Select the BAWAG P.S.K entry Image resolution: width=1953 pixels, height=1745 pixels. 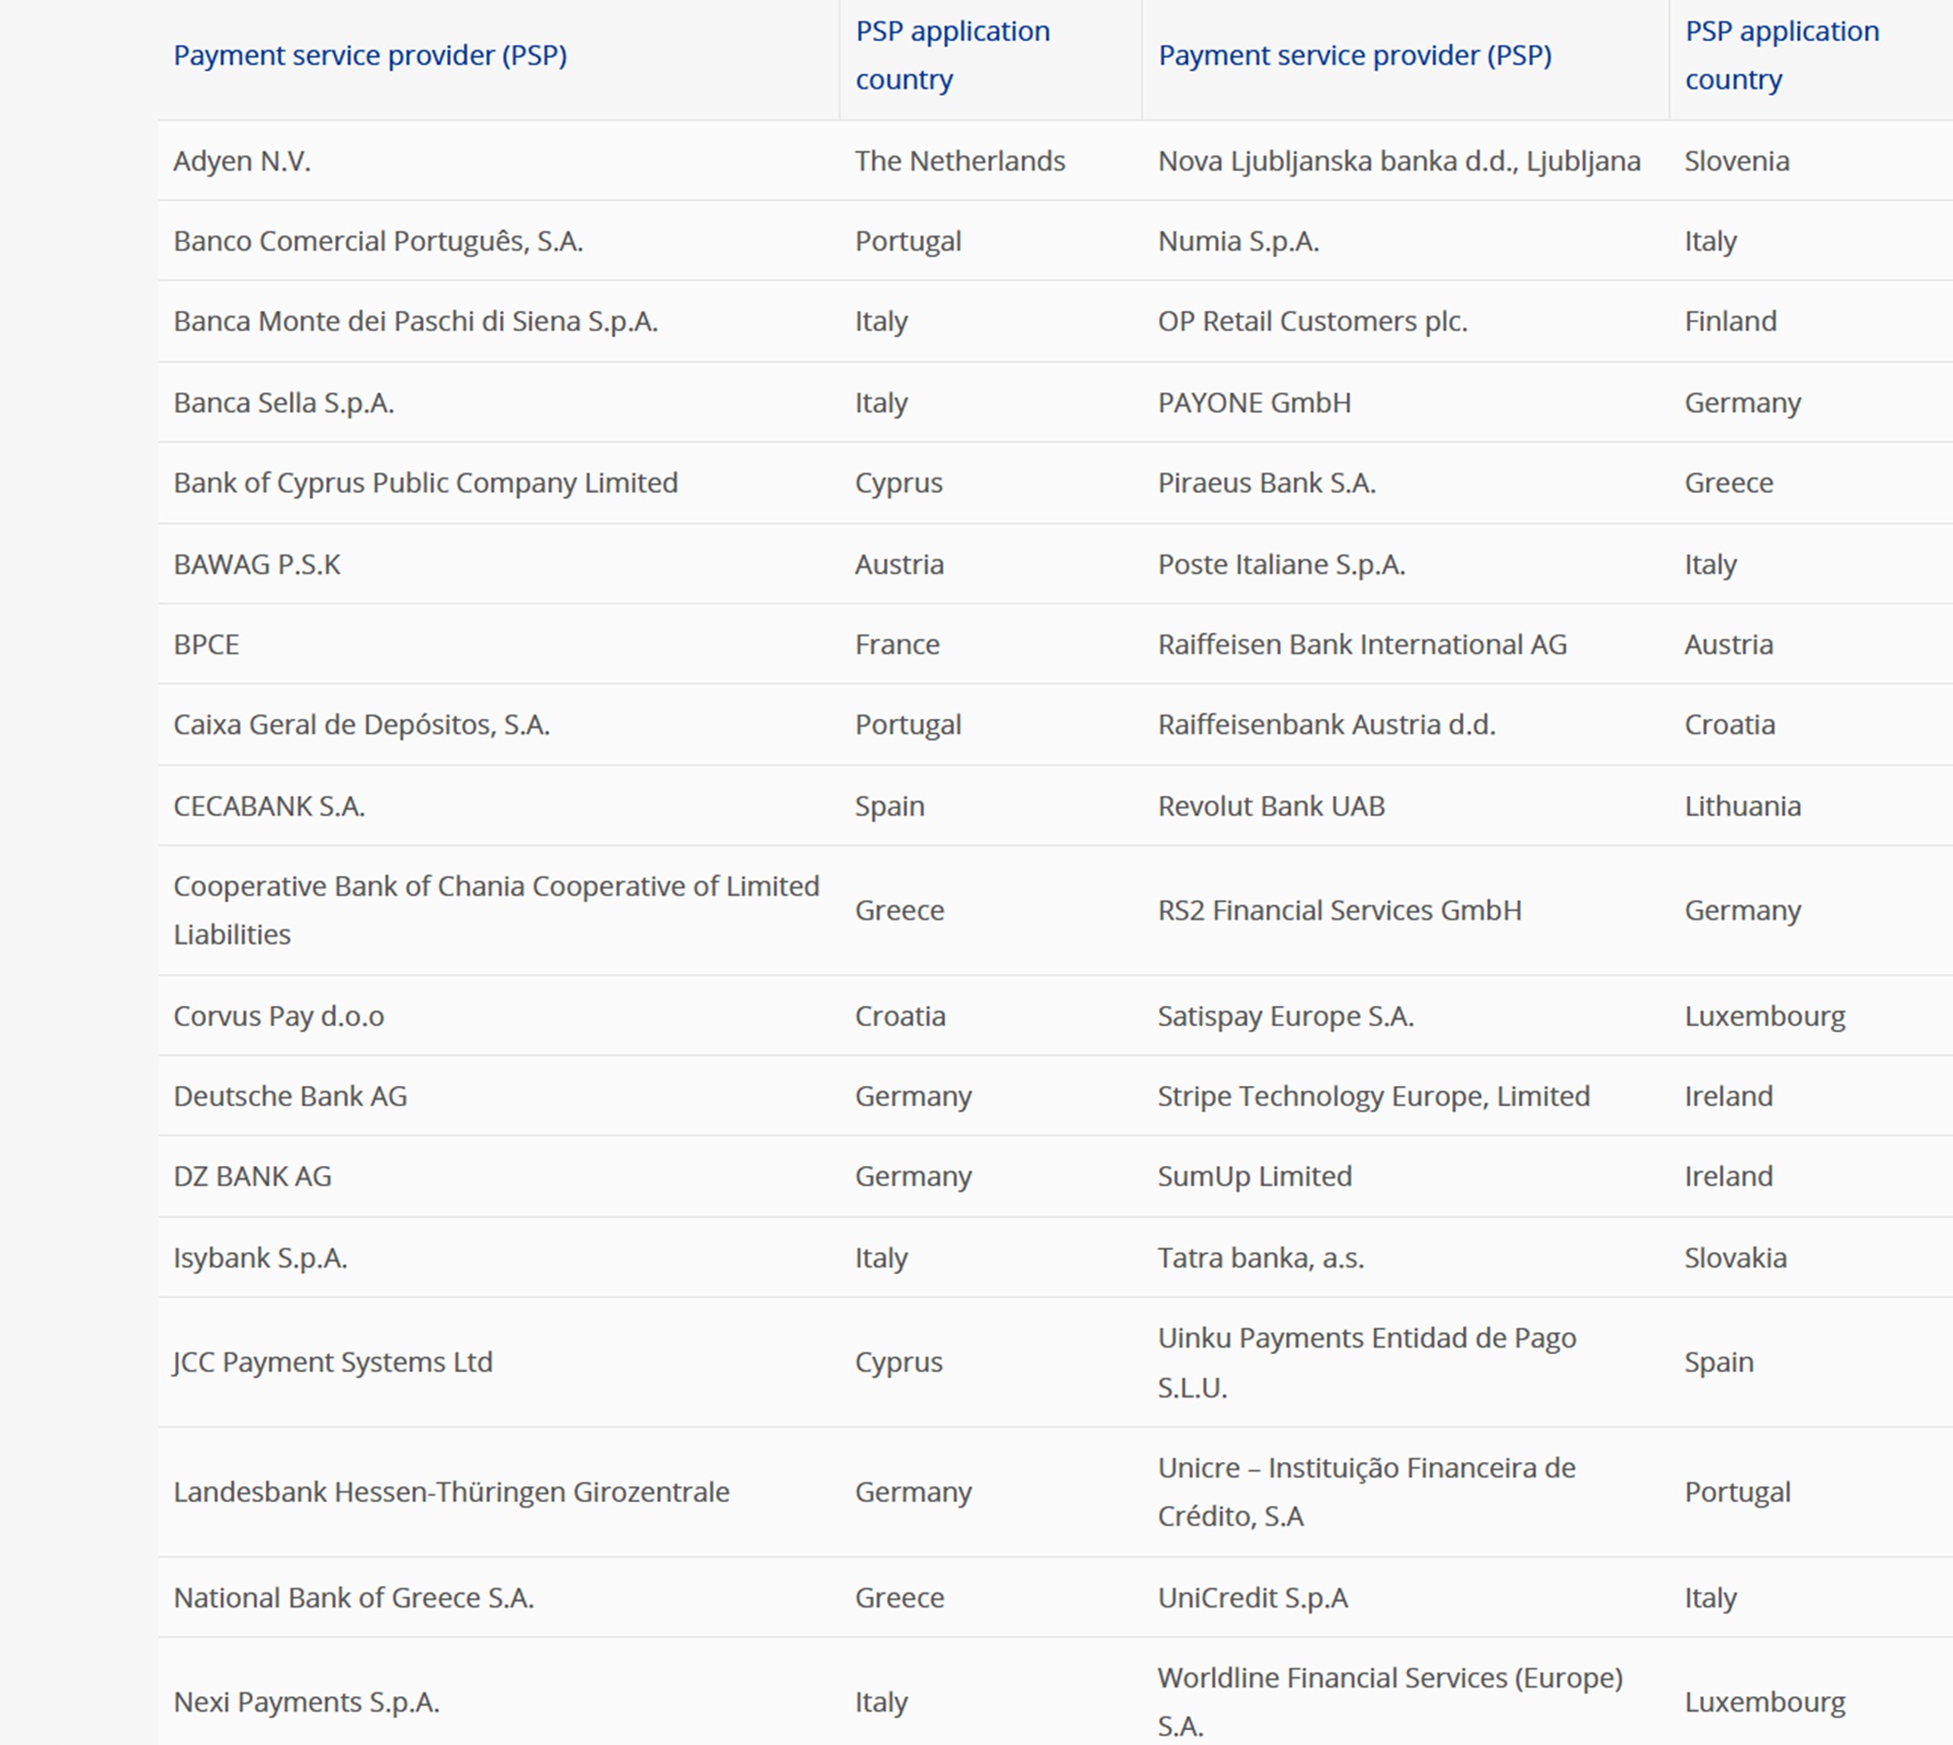pyautogui.click(x=257, y=564)
